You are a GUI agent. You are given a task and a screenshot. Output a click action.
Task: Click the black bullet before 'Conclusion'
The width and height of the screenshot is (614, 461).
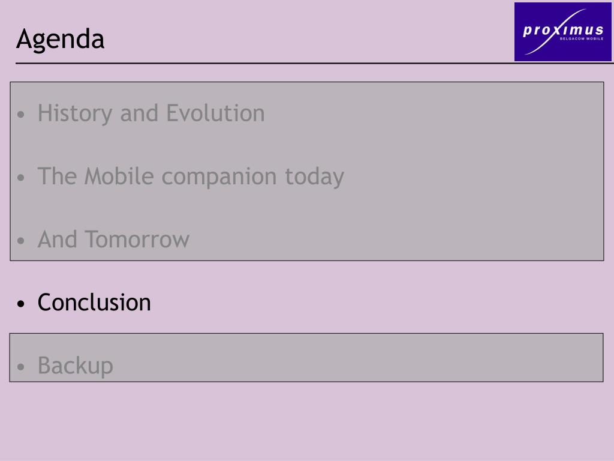click(21, 303)
